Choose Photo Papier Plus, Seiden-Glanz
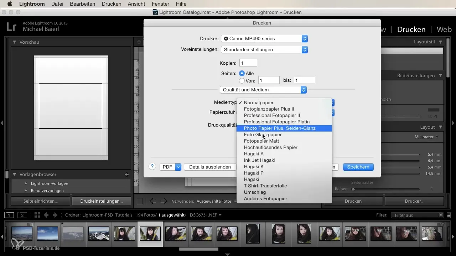The height and width of the screenshot is (256, 456). pyautogui.click(x=284, y=128)
